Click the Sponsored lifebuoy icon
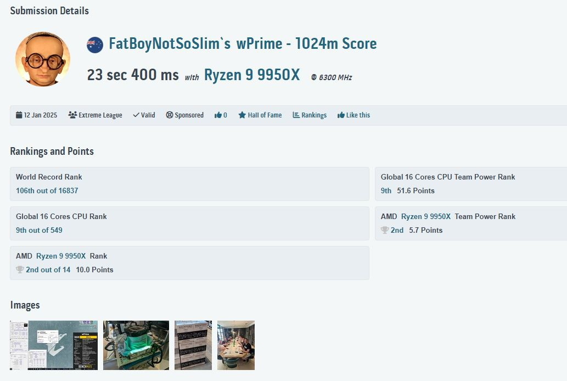This screenshot has width=567, height=381. point(169,115)
